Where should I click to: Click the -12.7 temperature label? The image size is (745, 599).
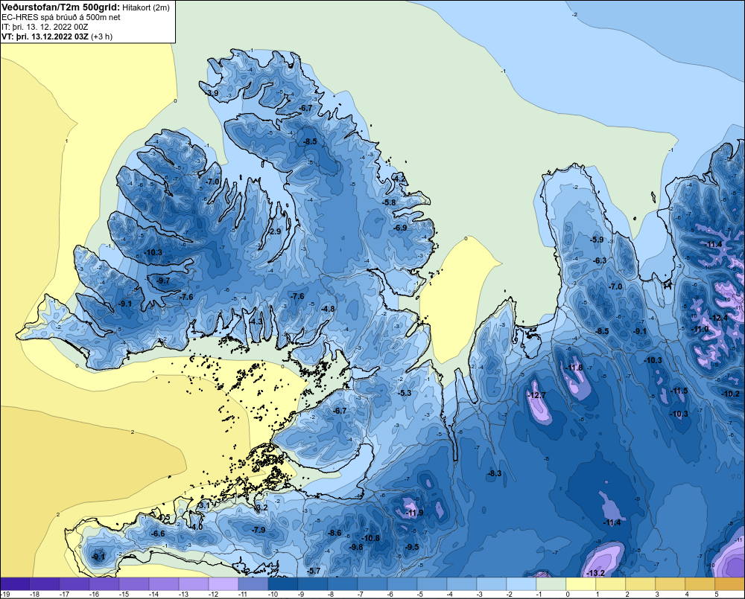pos(536,395)
